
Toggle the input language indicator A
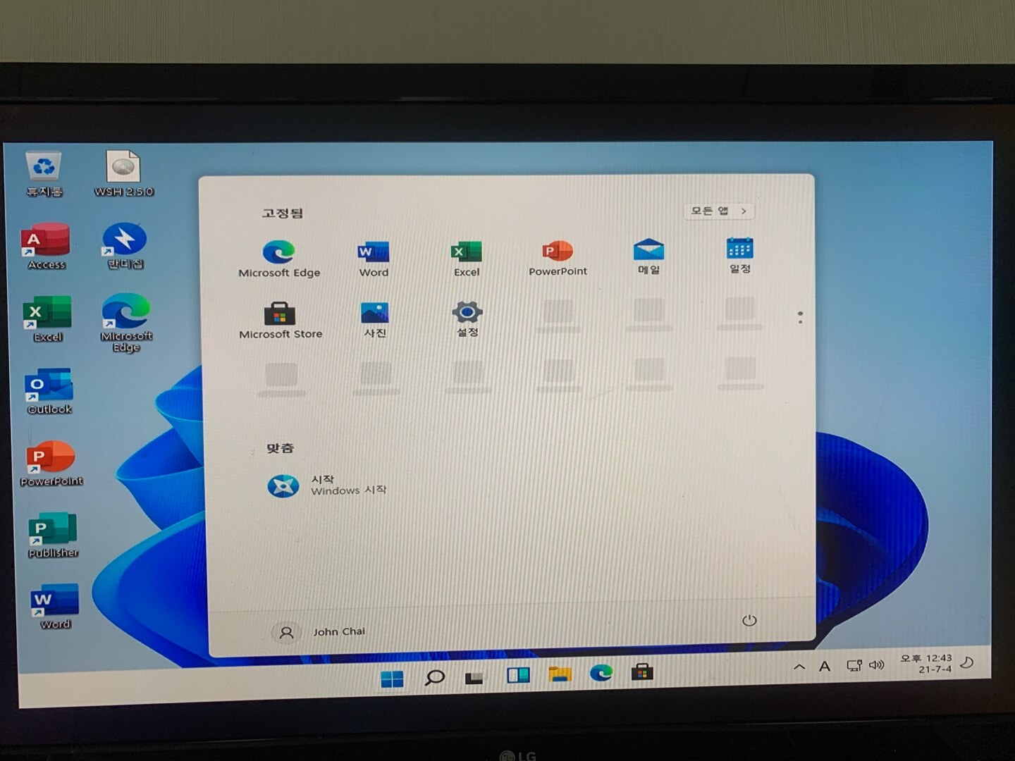(x=825, y=666)
